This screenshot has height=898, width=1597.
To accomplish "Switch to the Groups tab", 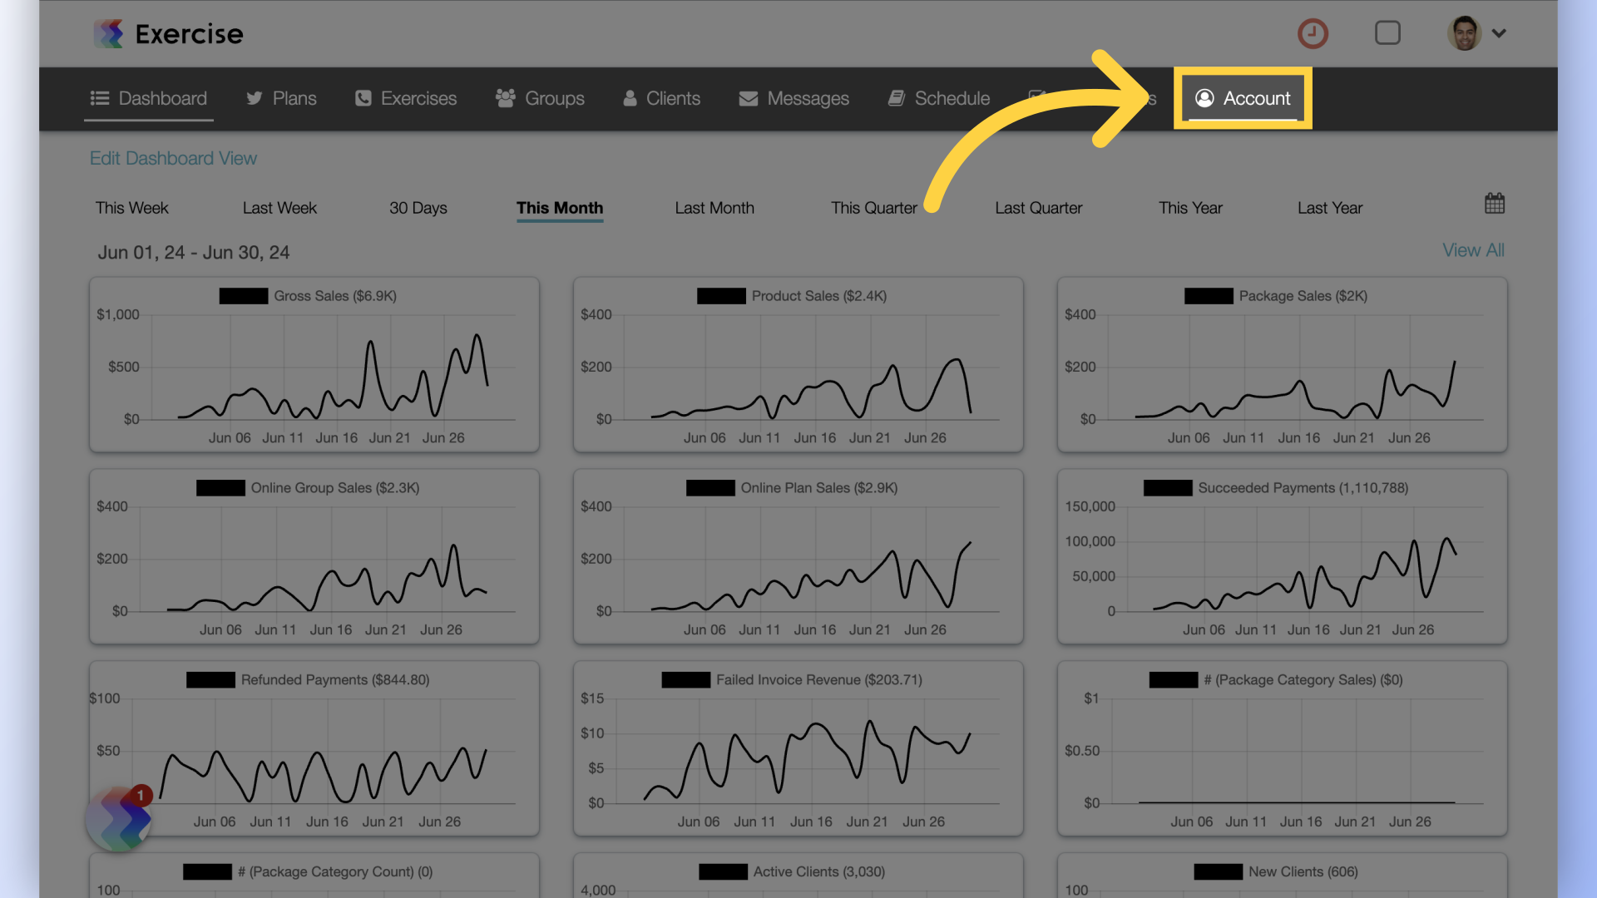I will (x=540, y=98).
